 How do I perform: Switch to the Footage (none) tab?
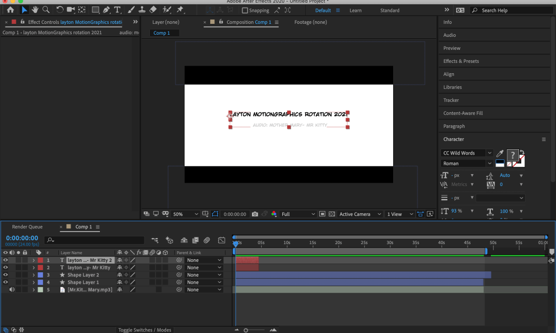click(x=311, y=22)
